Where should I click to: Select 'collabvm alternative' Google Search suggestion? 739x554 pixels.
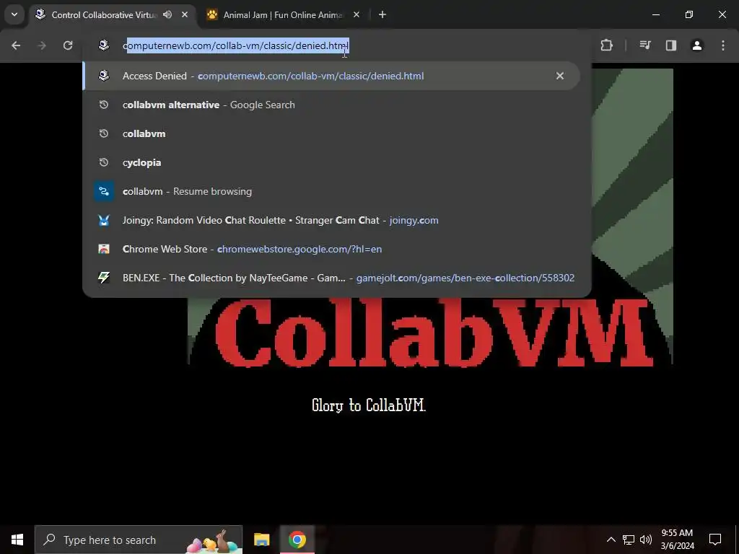[x=331, y=105]
